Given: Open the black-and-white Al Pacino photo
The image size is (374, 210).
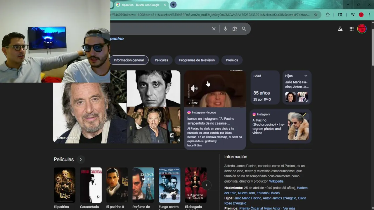Looking at the screenshot, I should [x=154, y=88].
